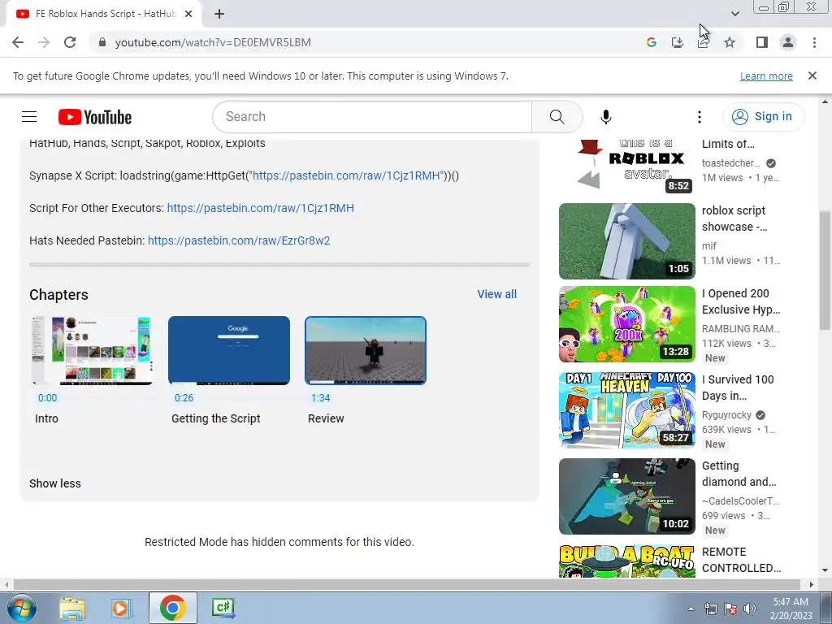
Task: Jump to the 1:34 timestamp
Action: pyautogui.click(x=320, y=398)
